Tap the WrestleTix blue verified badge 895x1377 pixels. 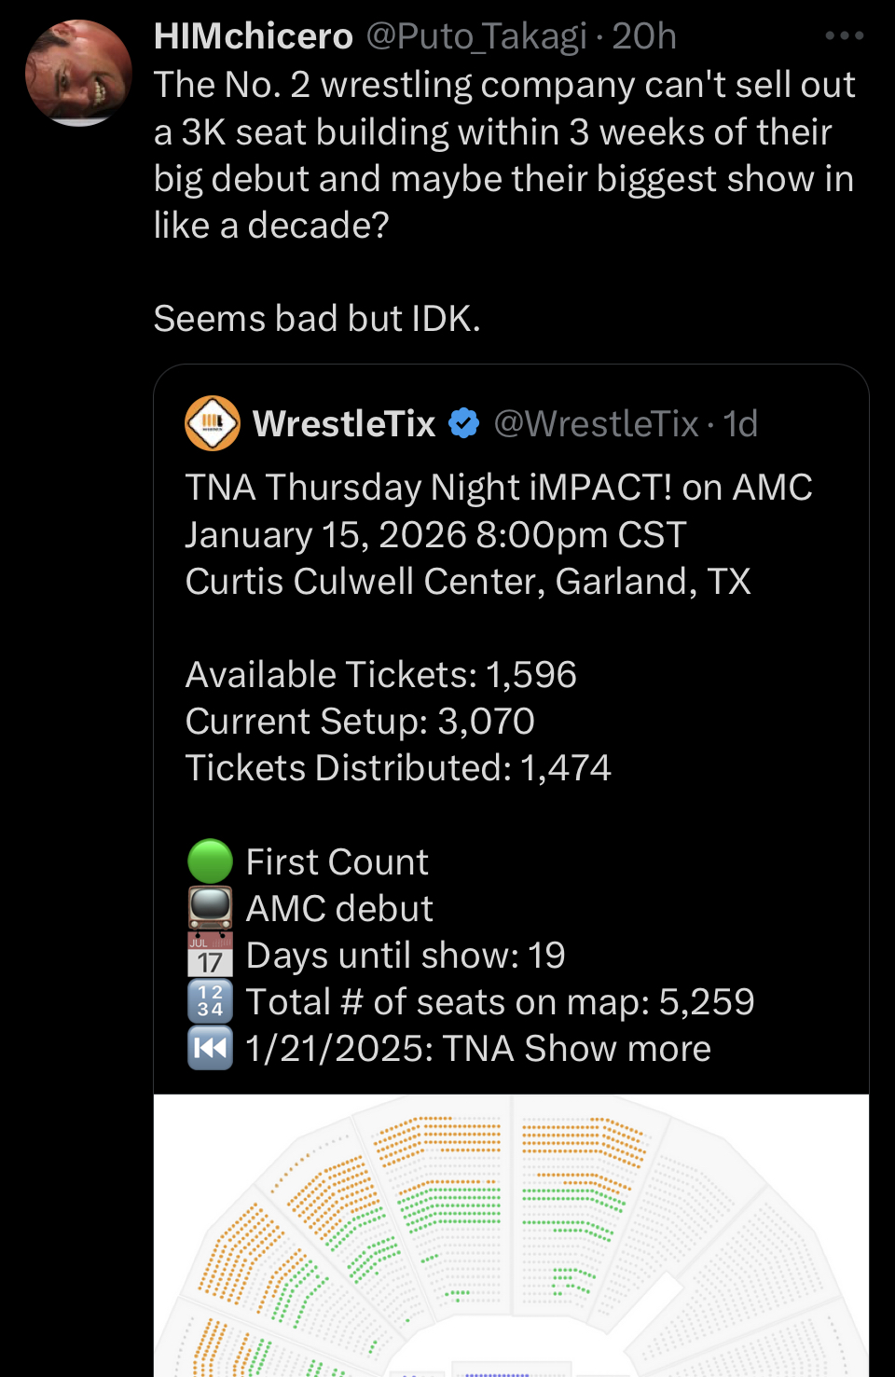coord(463,424)
